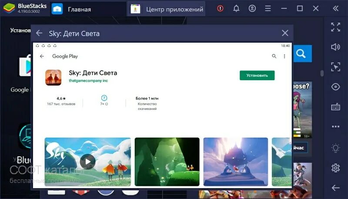Collapse the sidebar with double chevron

coord(335,8)
